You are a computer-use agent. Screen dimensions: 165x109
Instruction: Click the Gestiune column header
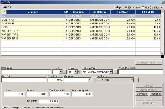78,12
